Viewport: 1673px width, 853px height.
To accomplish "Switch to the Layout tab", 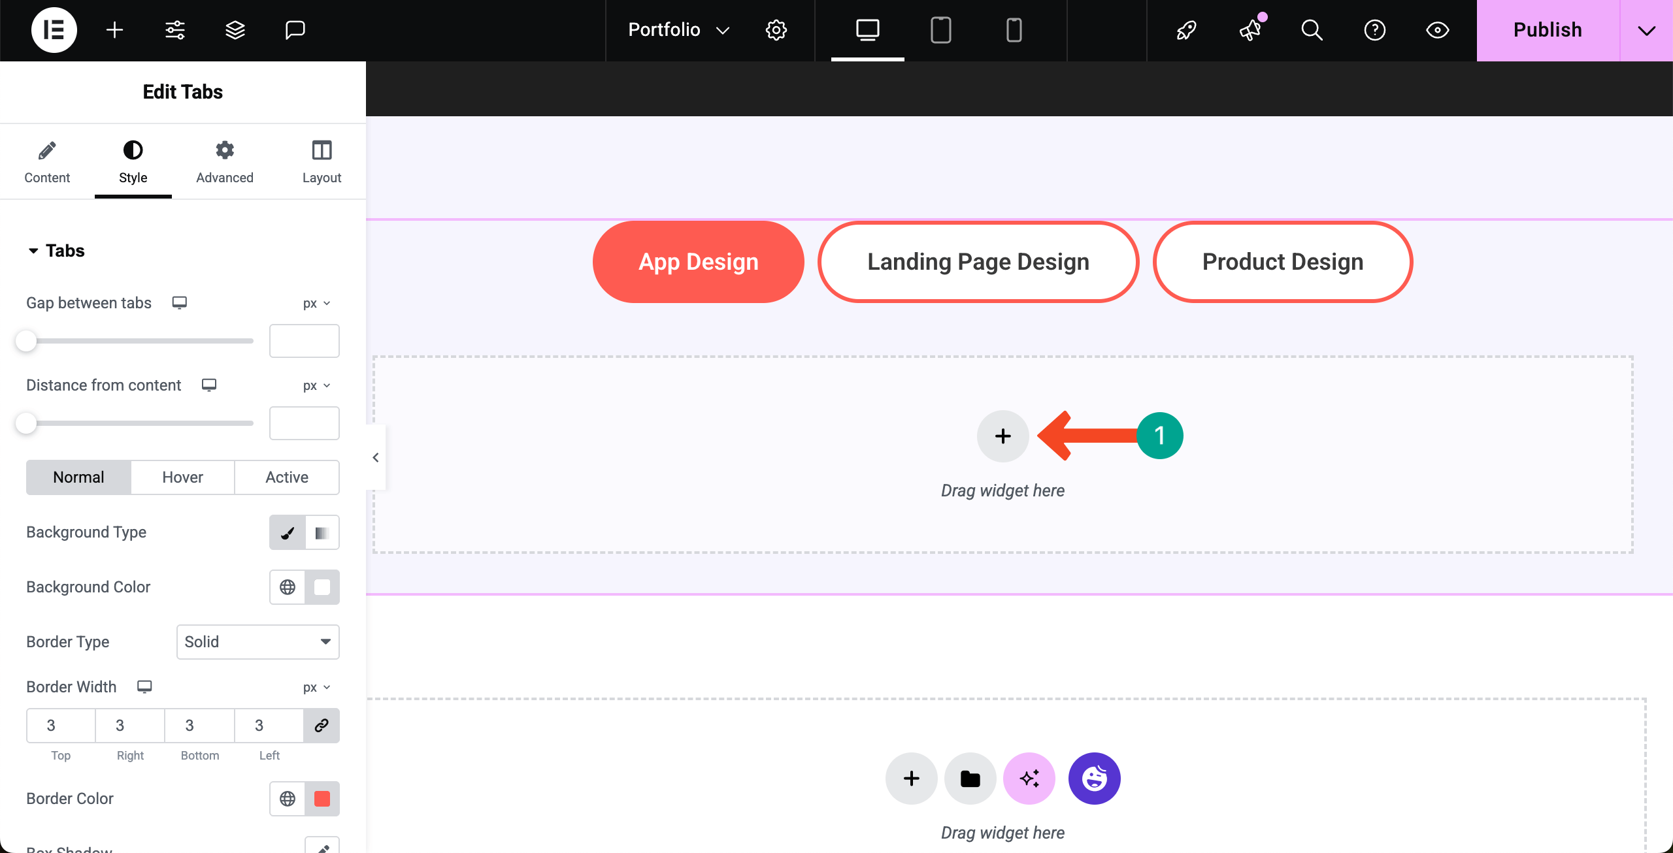I will coord(322,163).
